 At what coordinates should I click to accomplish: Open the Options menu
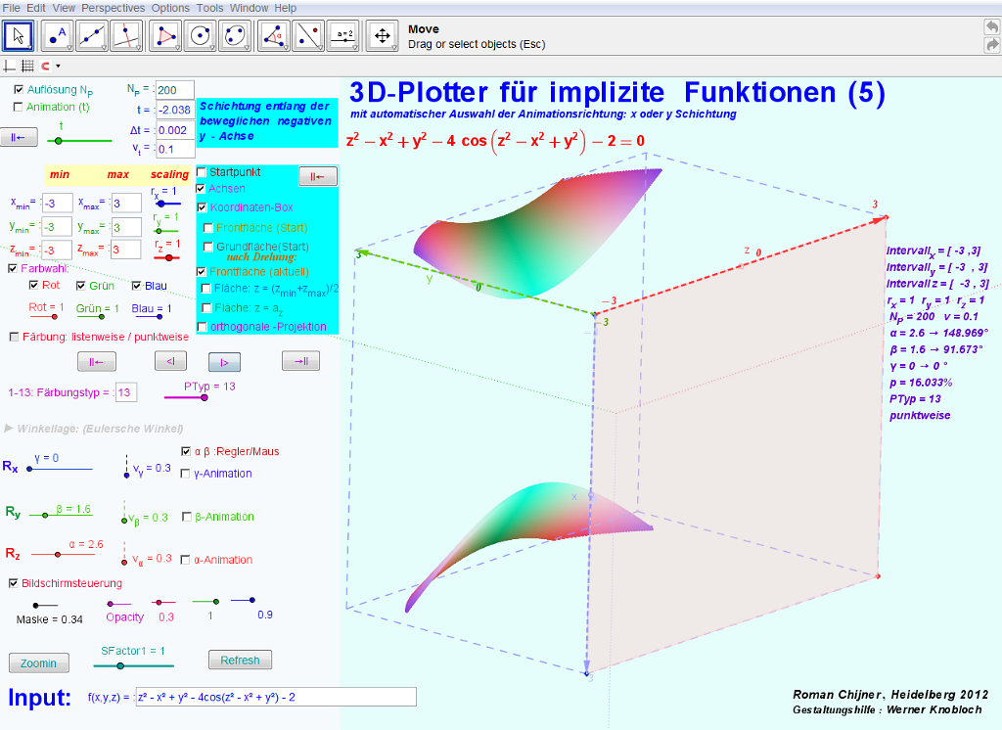(x=170, y=8)
